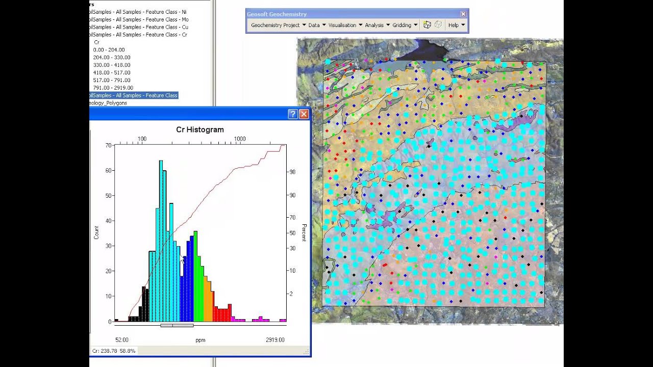Image resolution: width=653 pixels, height=367 pixels.
Task: Click the '2919.00' maximum value label
Action: tap(275, 339)
